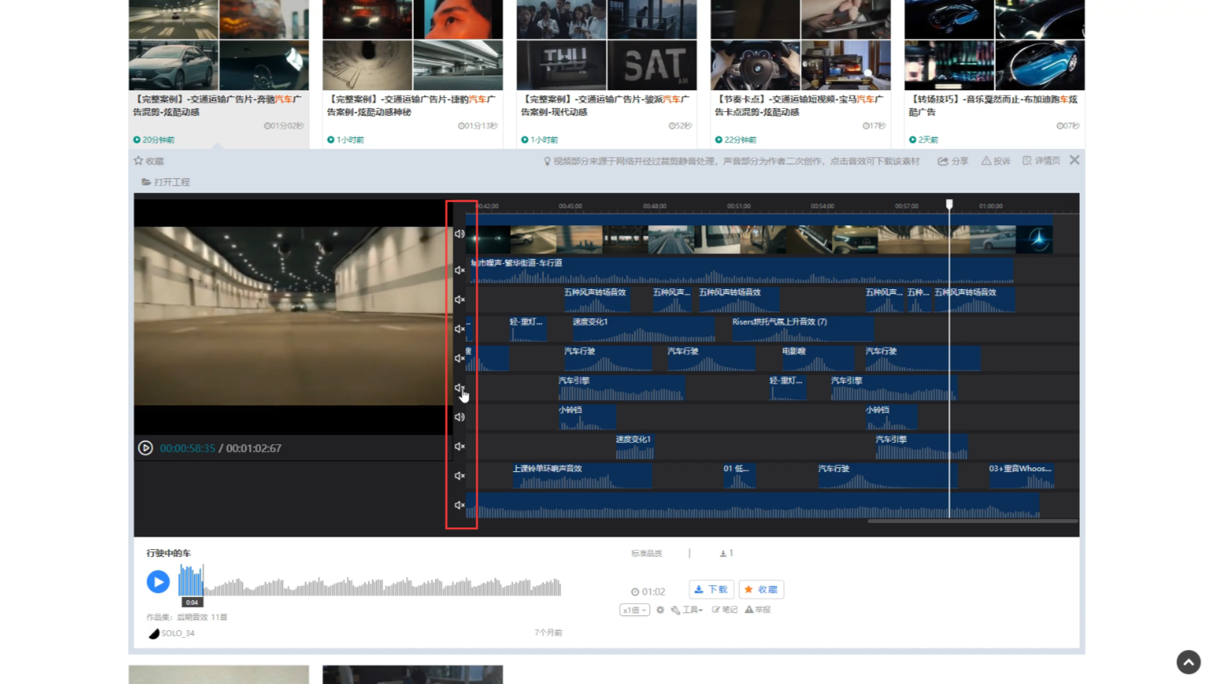Unmute the 五种风声转场音效 track
Viewport: 1211px width, 684px height.
point(459,299)
